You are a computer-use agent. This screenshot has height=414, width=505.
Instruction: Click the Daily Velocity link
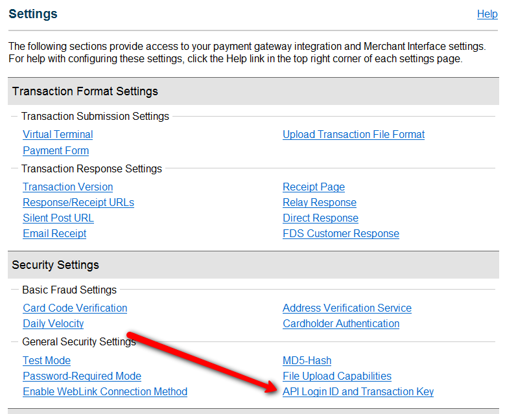53,324
